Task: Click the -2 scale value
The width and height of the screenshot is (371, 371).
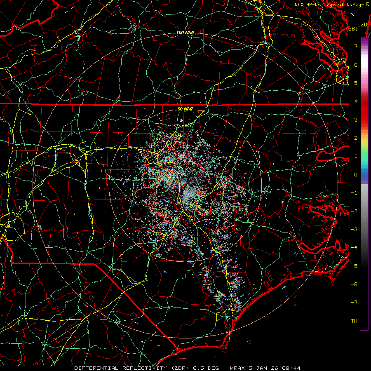Action: (354, 211)
